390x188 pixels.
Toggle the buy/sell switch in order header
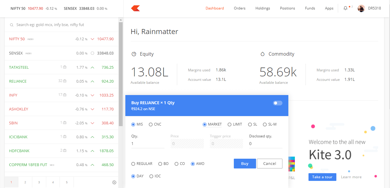click(x=278, y=103)
